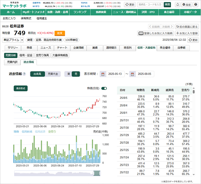The width and height of the screenshot is (201, 184).
Task: Open 設定 gear settings button
Action: [186, 5]
